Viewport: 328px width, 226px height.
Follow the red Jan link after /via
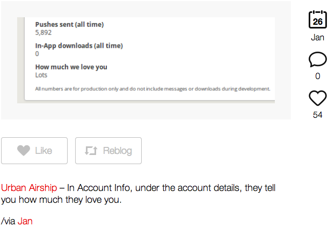[25, 221]
